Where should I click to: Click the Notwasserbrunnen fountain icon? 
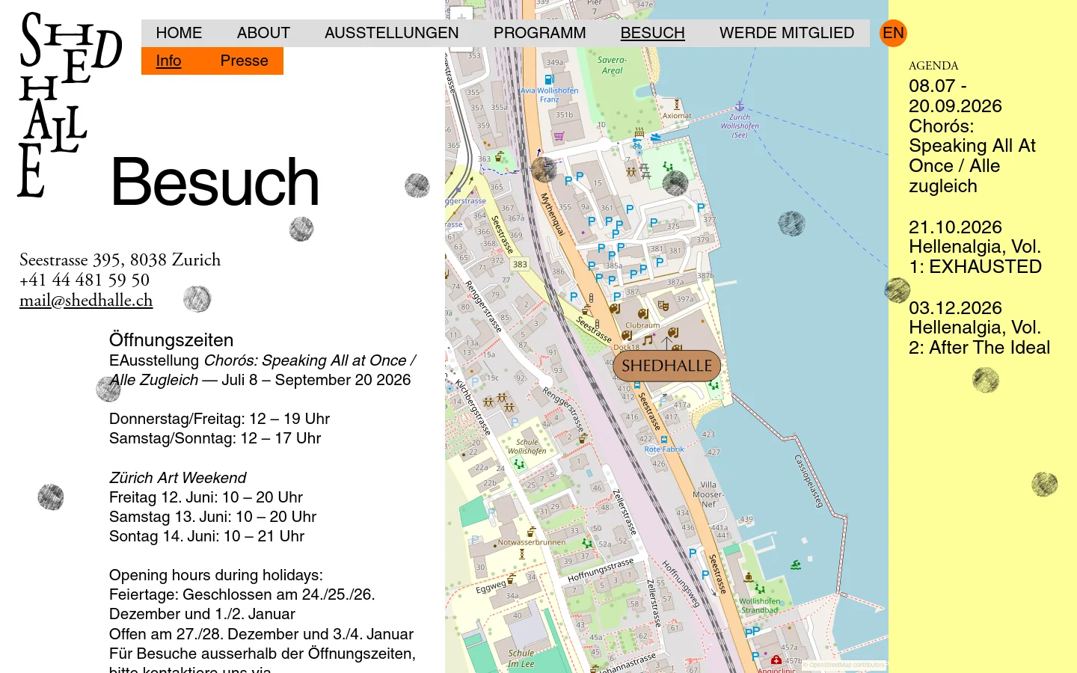(531, 532)
